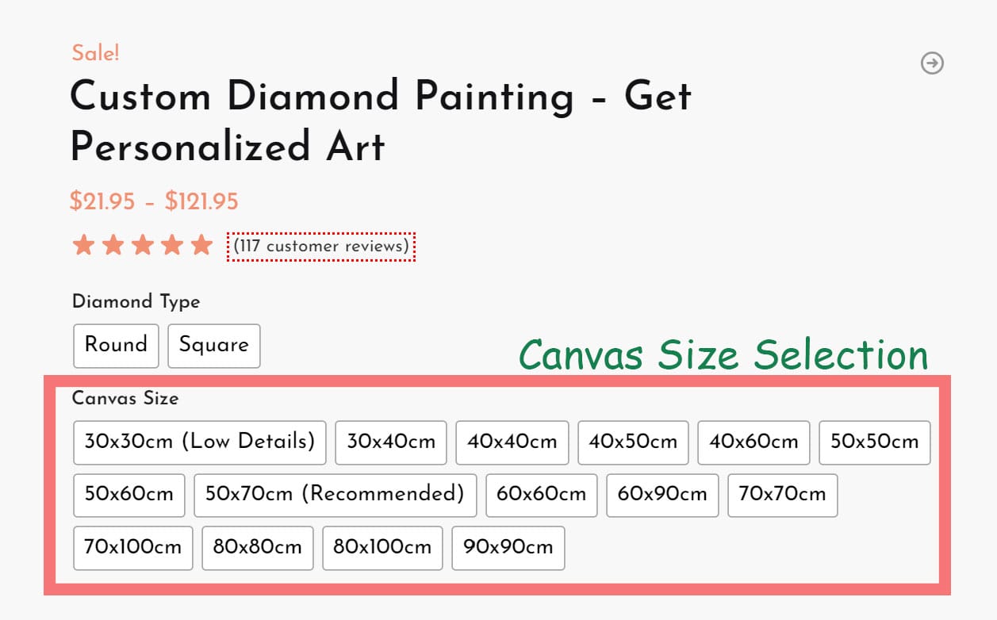The width and height of the screenshot is (997, 620).
Task: Click the Sale! label
Action: (x=94, y=53)
